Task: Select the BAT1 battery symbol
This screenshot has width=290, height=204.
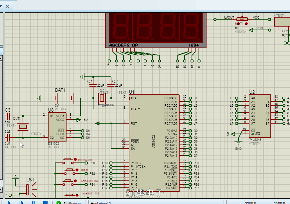Action: pos(65,98)
